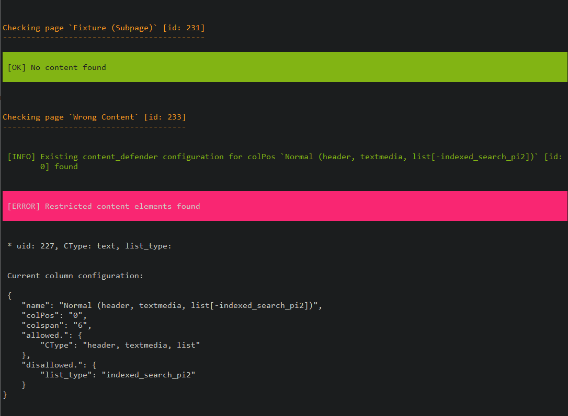The image size is (568, 416).
Task: Click the green "[OK] No content found" banner
Action: click(x=285, y=67)
